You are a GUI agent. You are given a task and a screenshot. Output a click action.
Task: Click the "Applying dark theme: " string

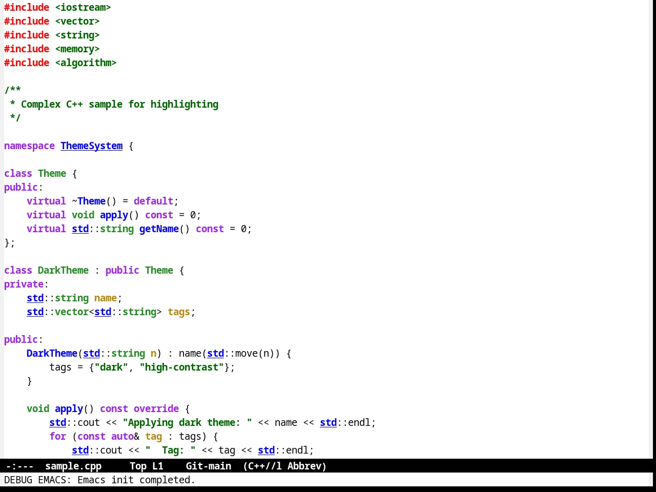[187, 422]
